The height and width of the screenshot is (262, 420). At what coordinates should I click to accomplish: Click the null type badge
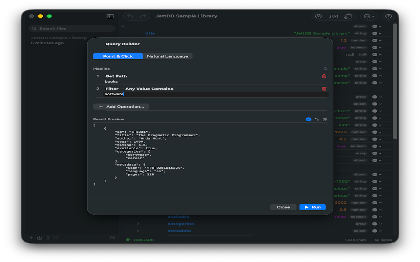point(363,54)
